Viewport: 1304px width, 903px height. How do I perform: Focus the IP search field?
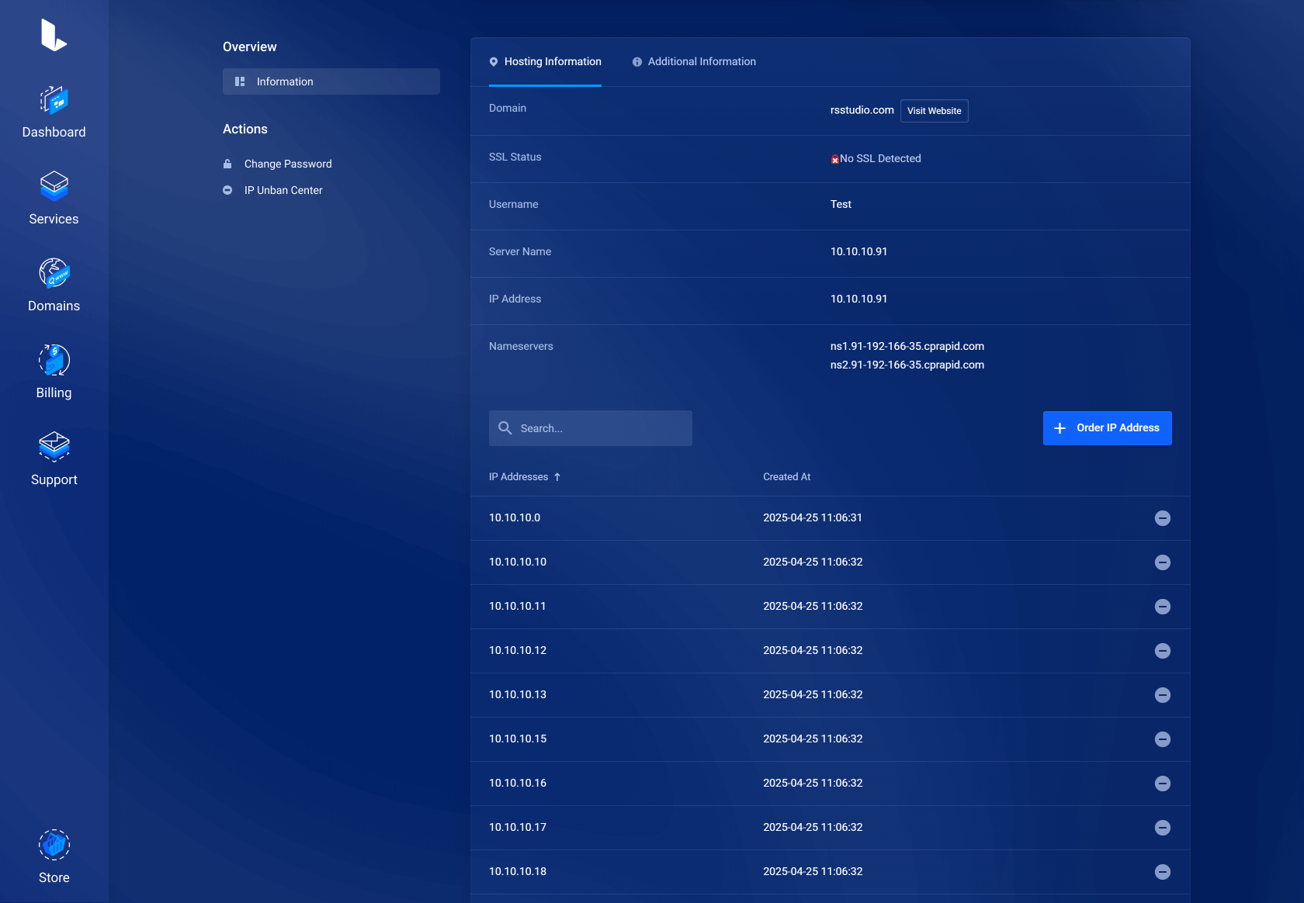[x=591, y=428]
